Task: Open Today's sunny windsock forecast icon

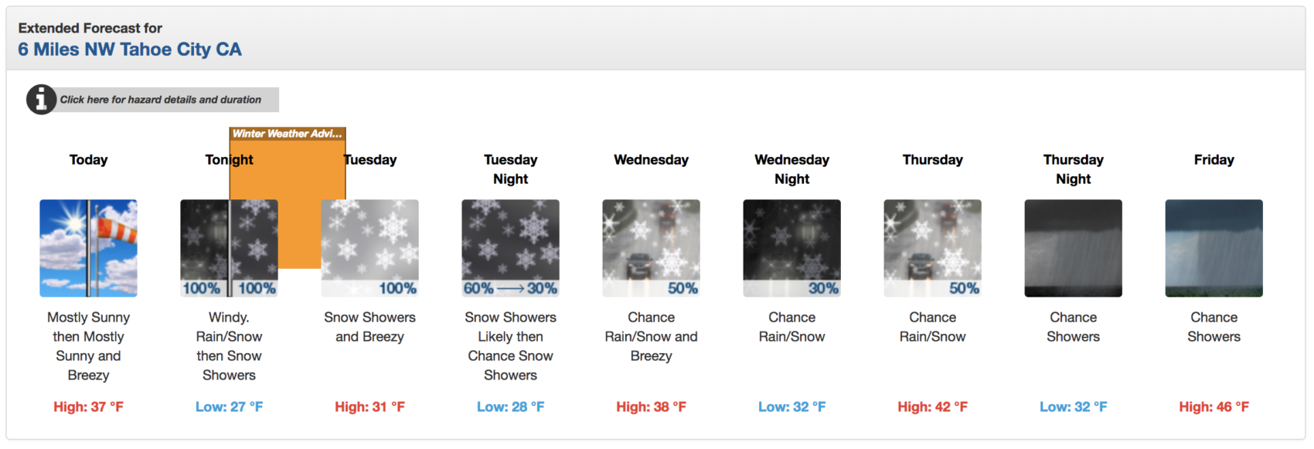Action: tap(89, 248)
